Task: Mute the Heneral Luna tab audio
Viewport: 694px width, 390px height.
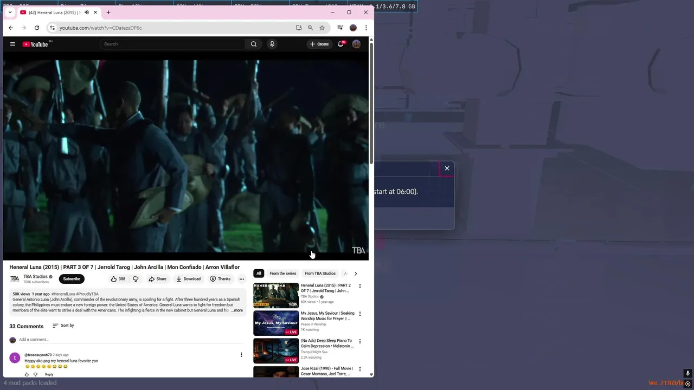Action: pyautogui.click(x=86, y=12)
